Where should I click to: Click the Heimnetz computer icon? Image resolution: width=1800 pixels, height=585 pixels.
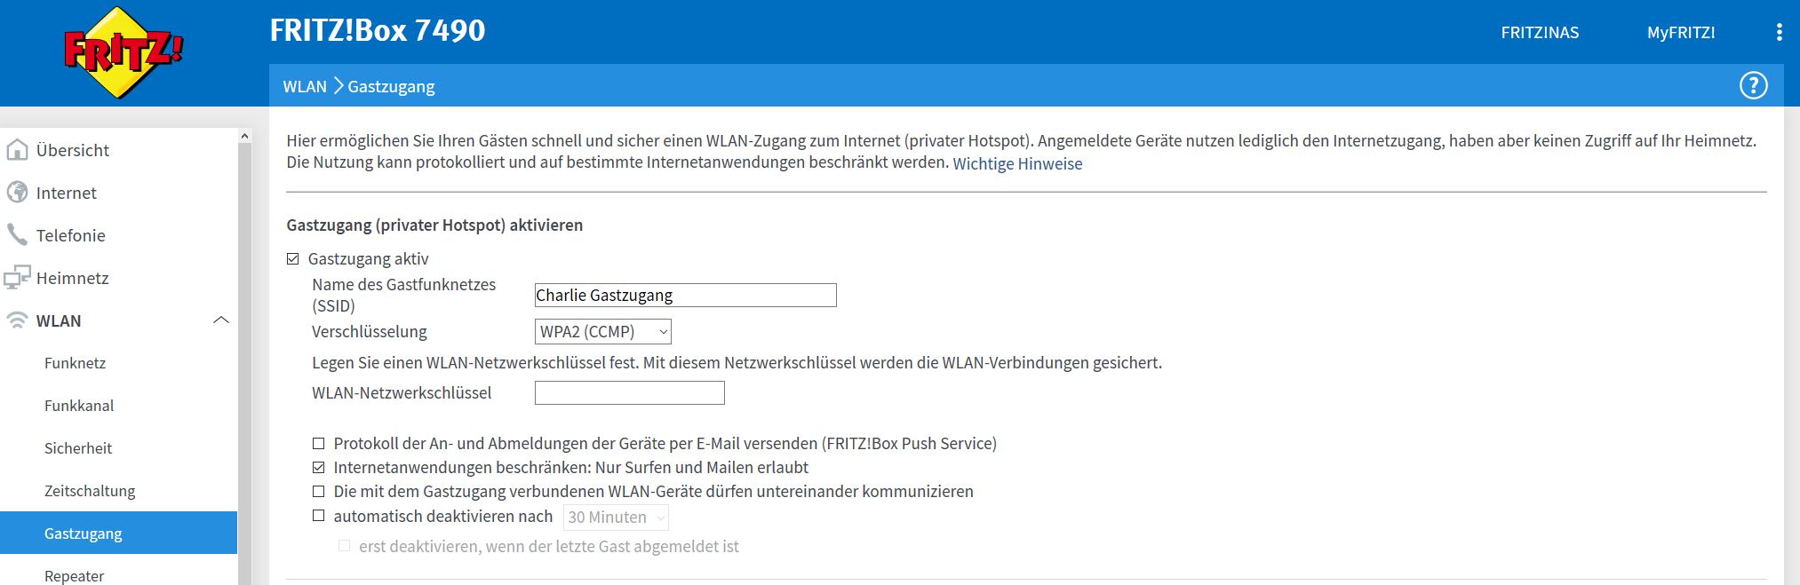coord(17,278)
